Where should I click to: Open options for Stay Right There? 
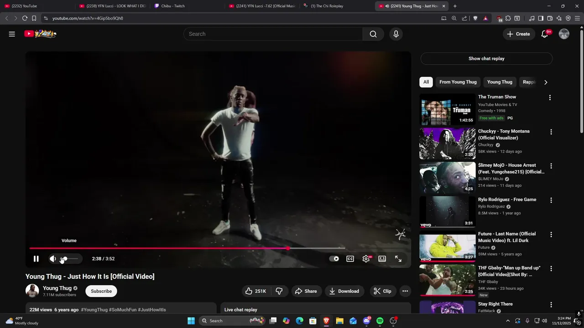point(551,304)
